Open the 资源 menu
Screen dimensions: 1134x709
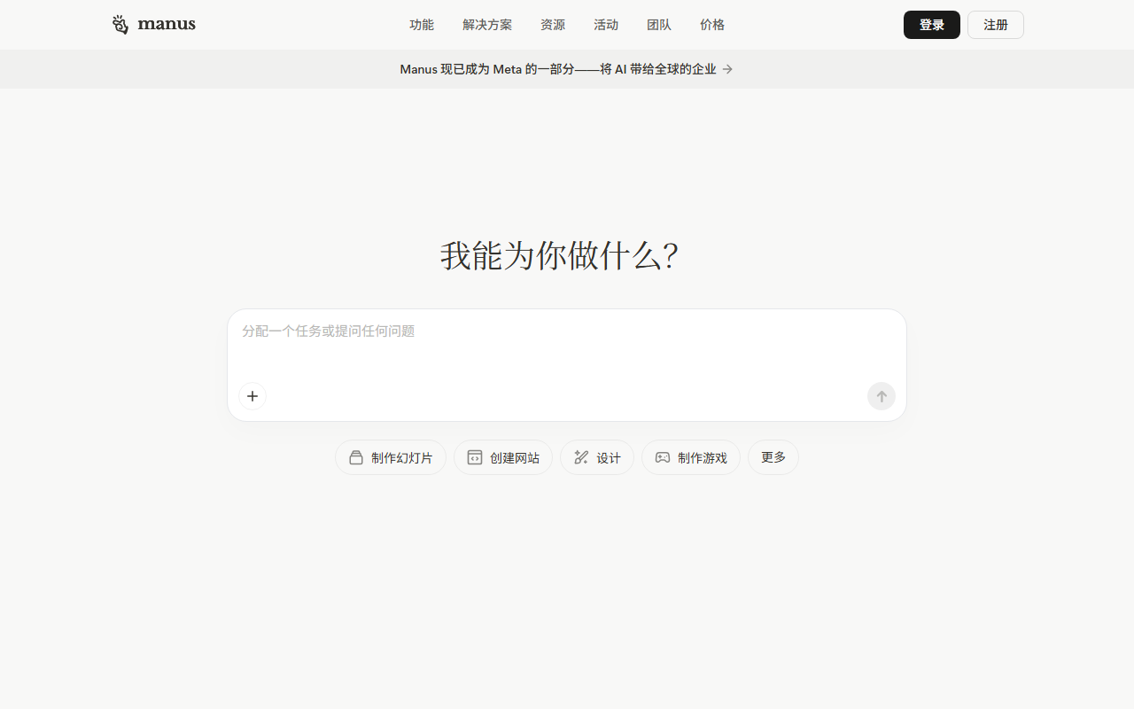pos(553,25)
